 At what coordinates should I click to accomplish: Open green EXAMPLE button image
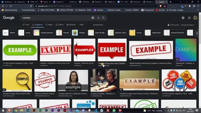[x=20, y=50]
